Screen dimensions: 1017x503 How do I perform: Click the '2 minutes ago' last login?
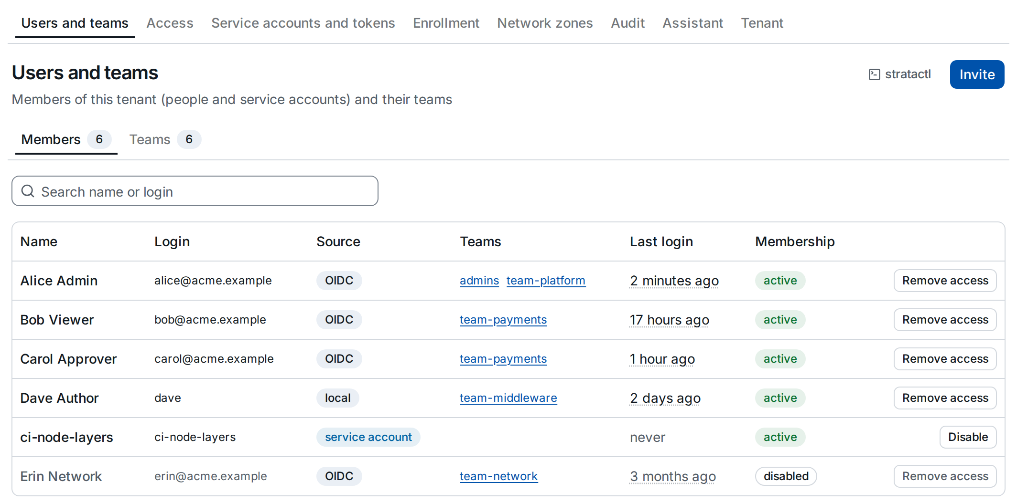674,281
